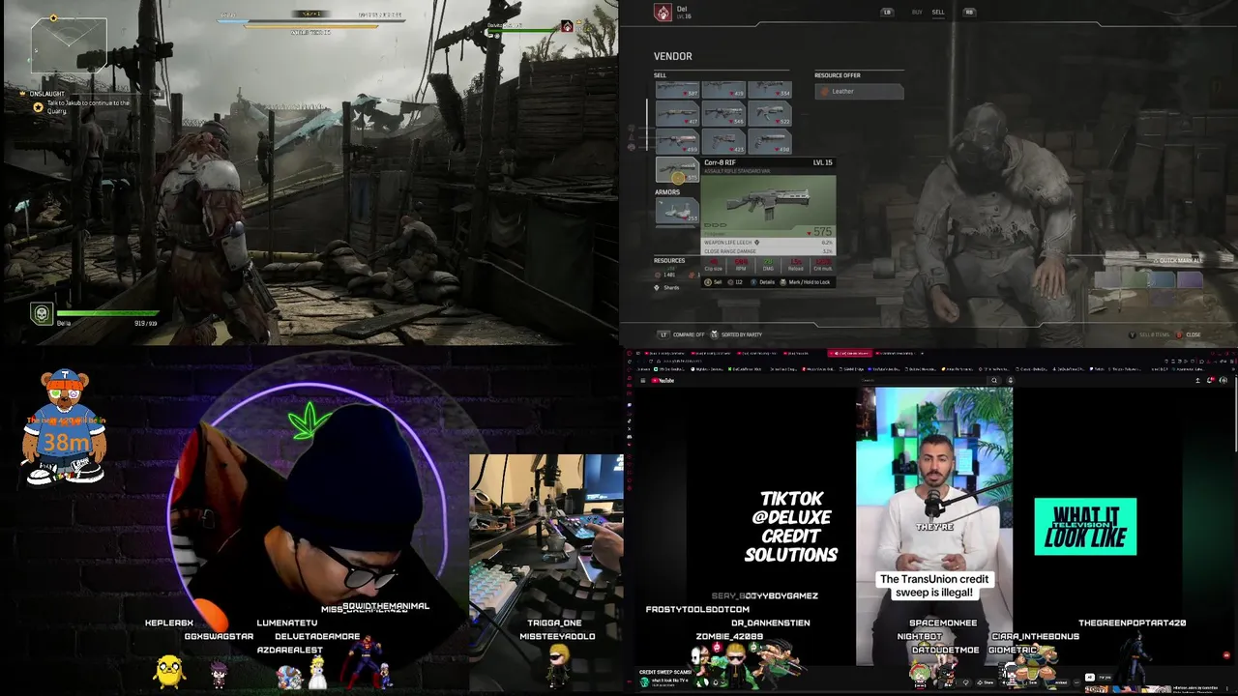
Task: Click the YouTube create upload icon
Action: 1197,380
